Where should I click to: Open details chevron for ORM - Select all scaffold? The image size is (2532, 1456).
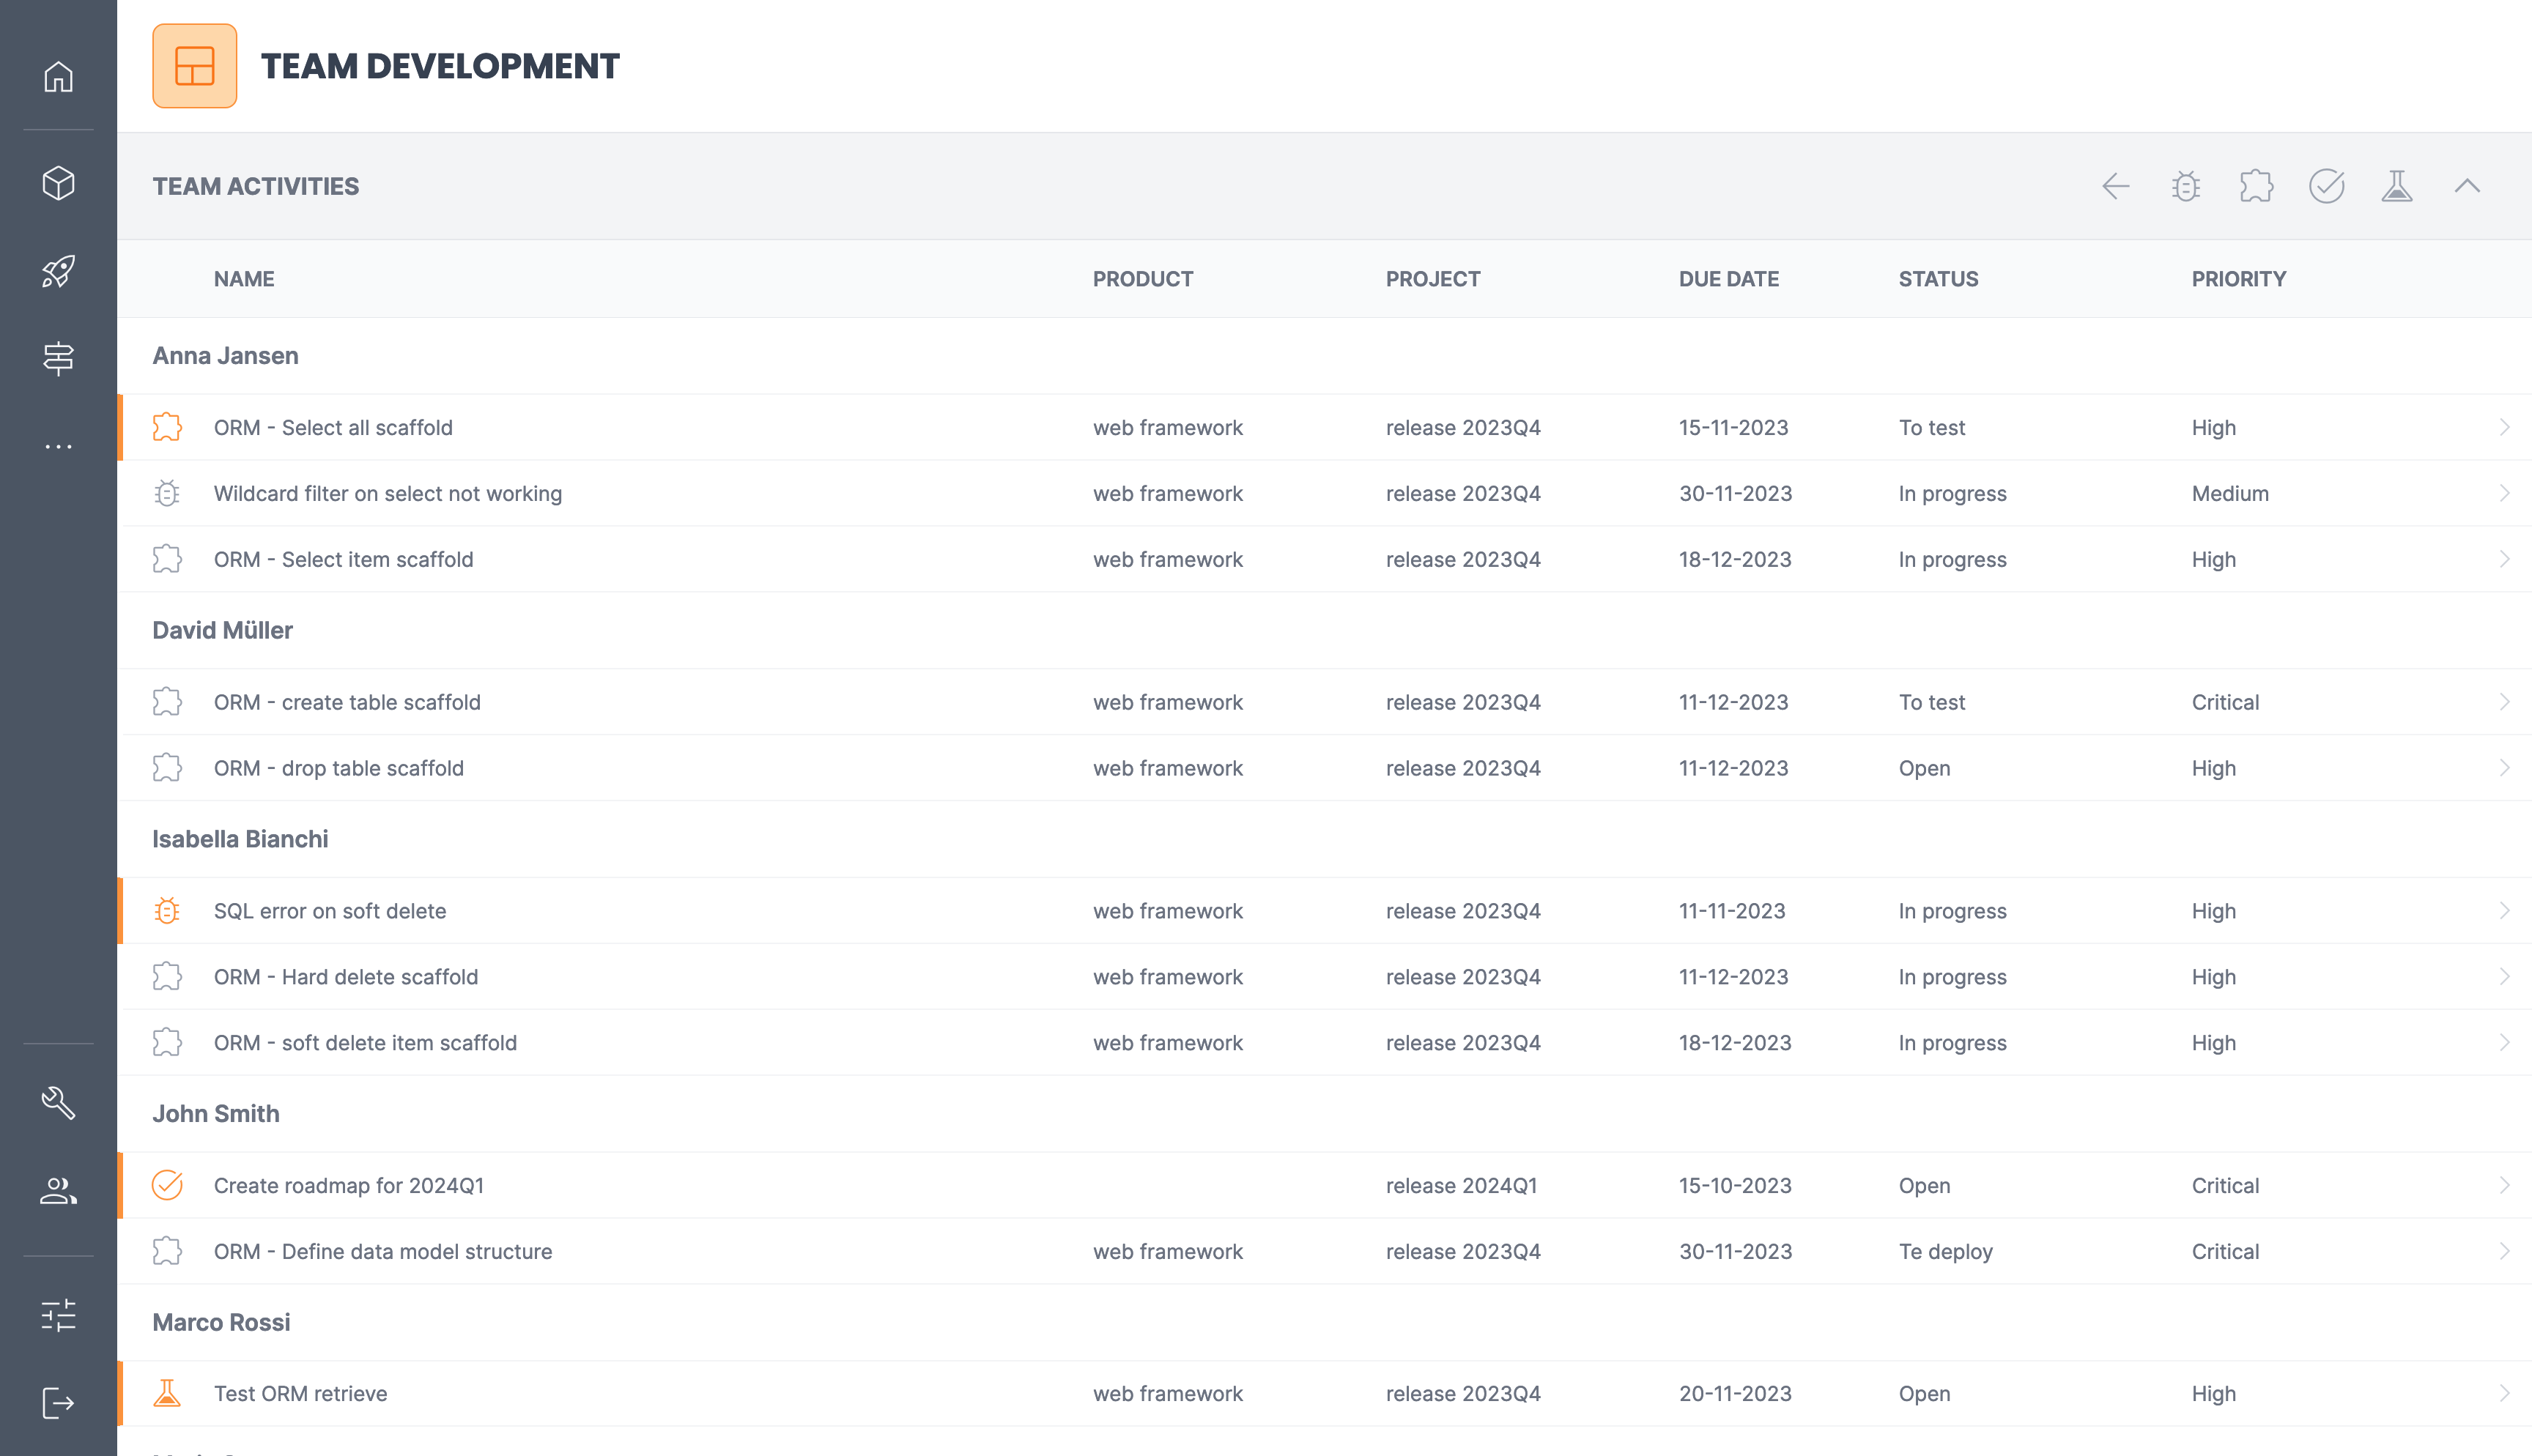tap(2504, 427)
